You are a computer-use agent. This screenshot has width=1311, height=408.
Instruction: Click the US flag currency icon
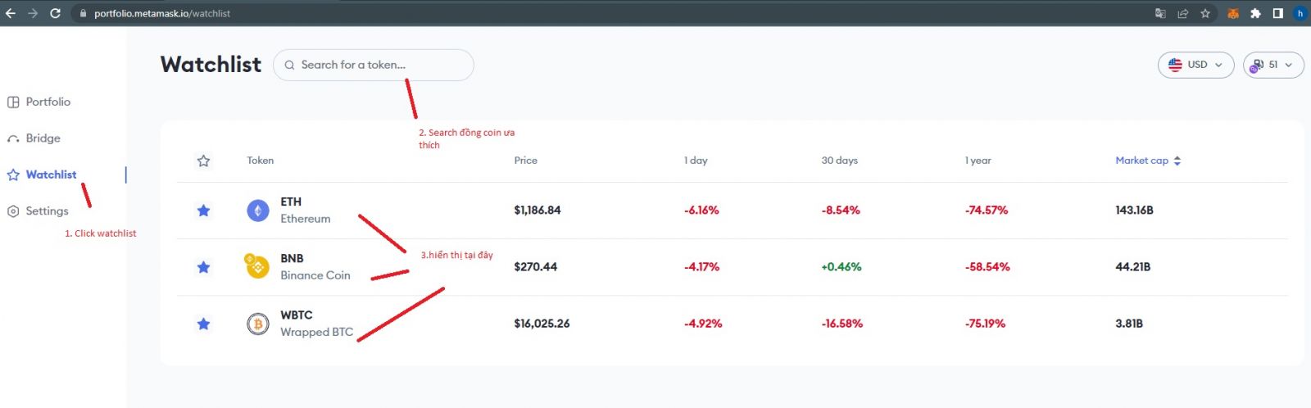tap(1175, 65)
